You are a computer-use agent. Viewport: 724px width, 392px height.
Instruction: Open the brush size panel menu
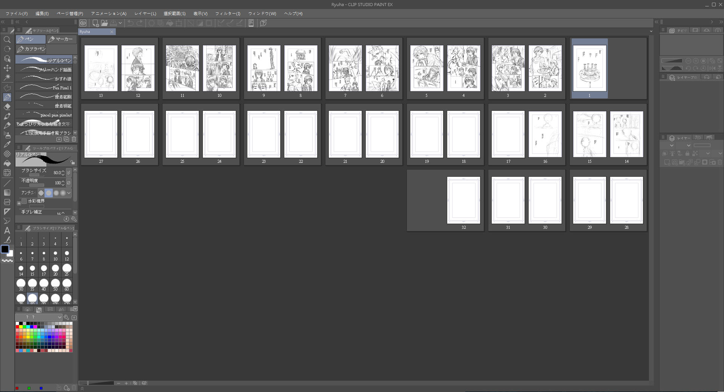point(18,228)
